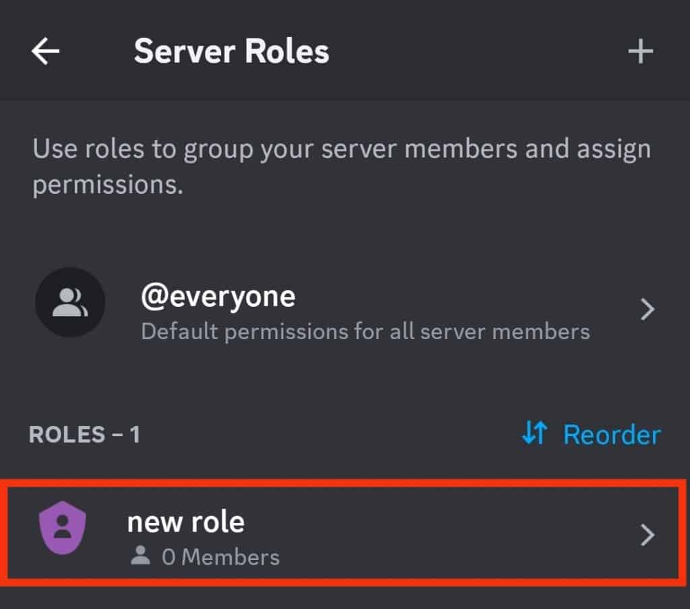Click the person silhouette inside the @everyone circle
Screen dimensions: 690x609
click(x=70, y=302)
